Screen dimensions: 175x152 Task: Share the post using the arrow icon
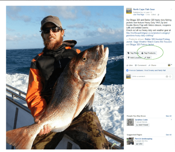coord(149,65)
